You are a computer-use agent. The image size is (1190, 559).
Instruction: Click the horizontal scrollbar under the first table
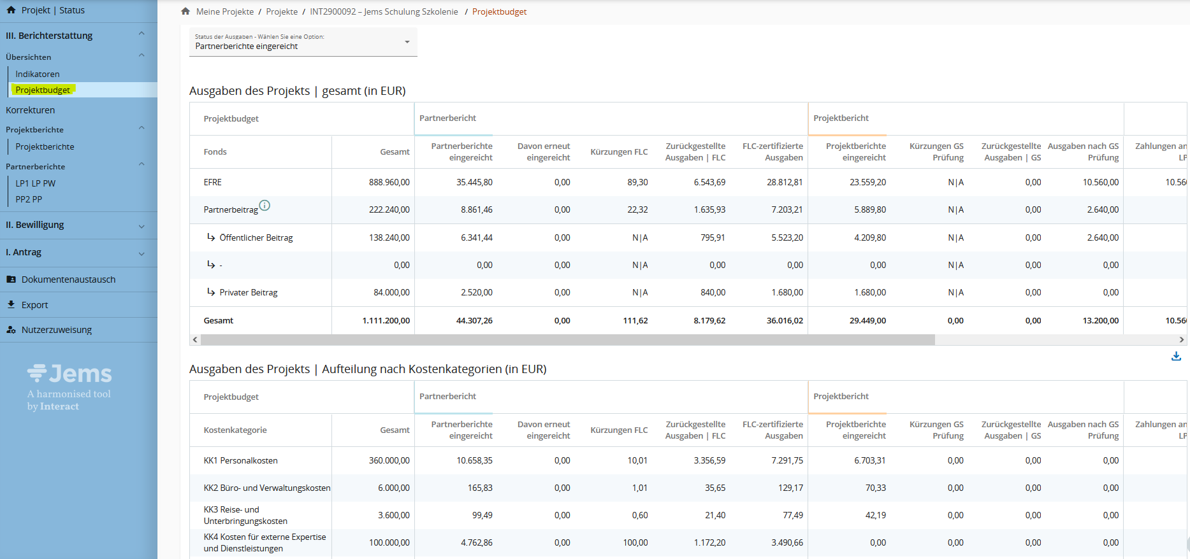click(567, 340)
